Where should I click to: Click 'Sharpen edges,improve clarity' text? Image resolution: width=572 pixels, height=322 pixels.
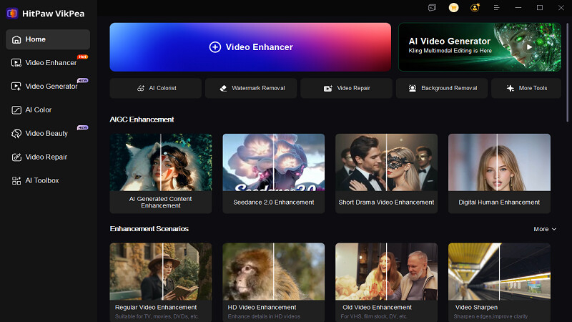coord(490,316)
